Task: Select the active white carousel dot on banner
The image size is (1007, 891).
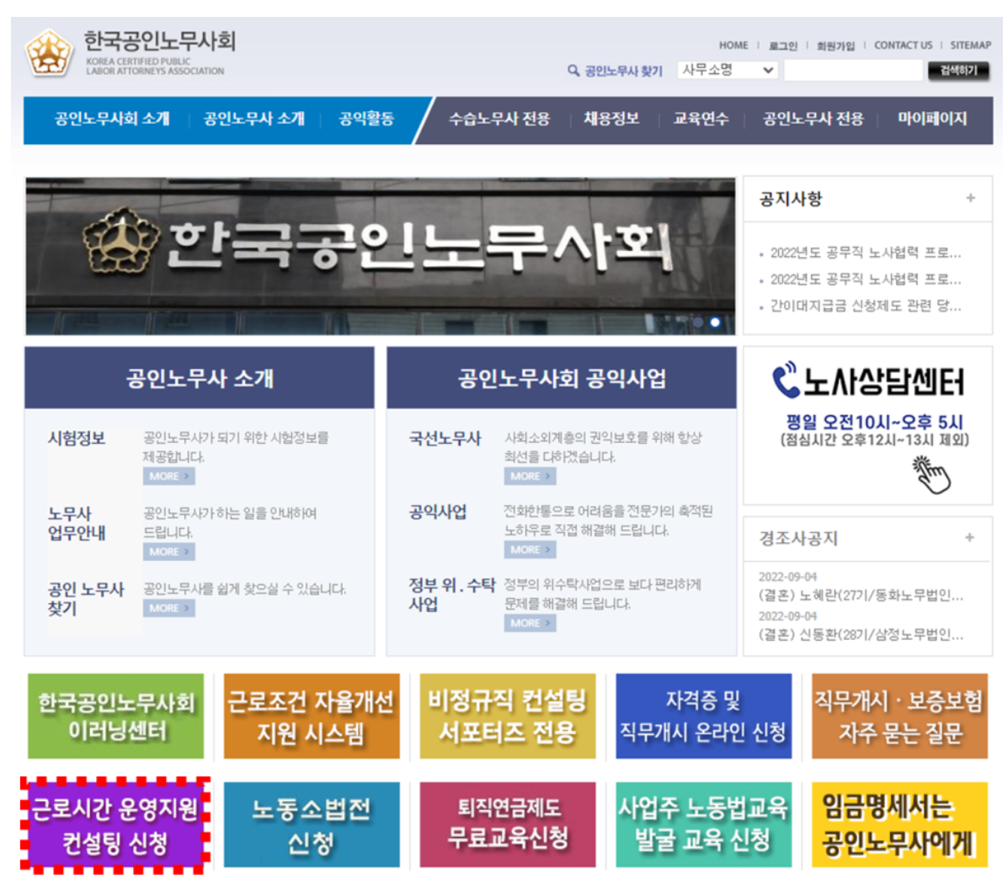Action: click(715, 322)
